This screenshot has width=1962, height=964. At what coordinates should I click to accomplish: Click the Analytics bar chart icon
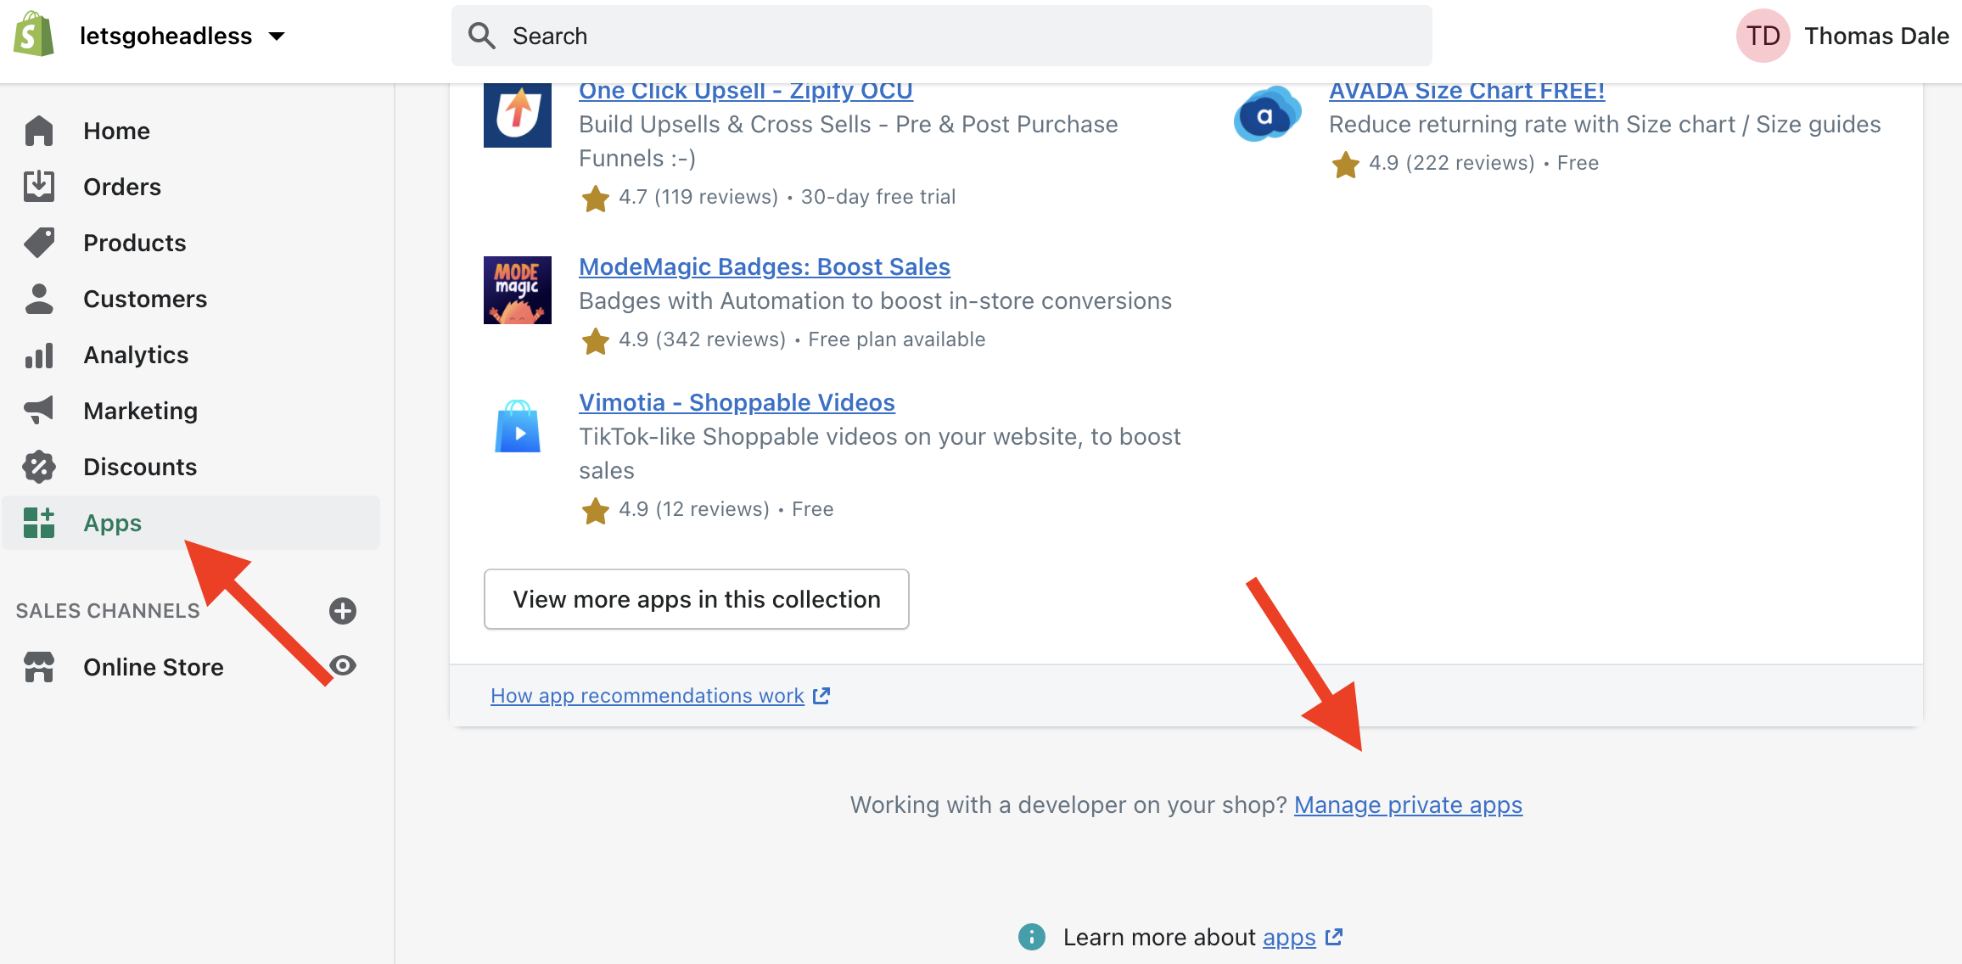tap(39, 355)
